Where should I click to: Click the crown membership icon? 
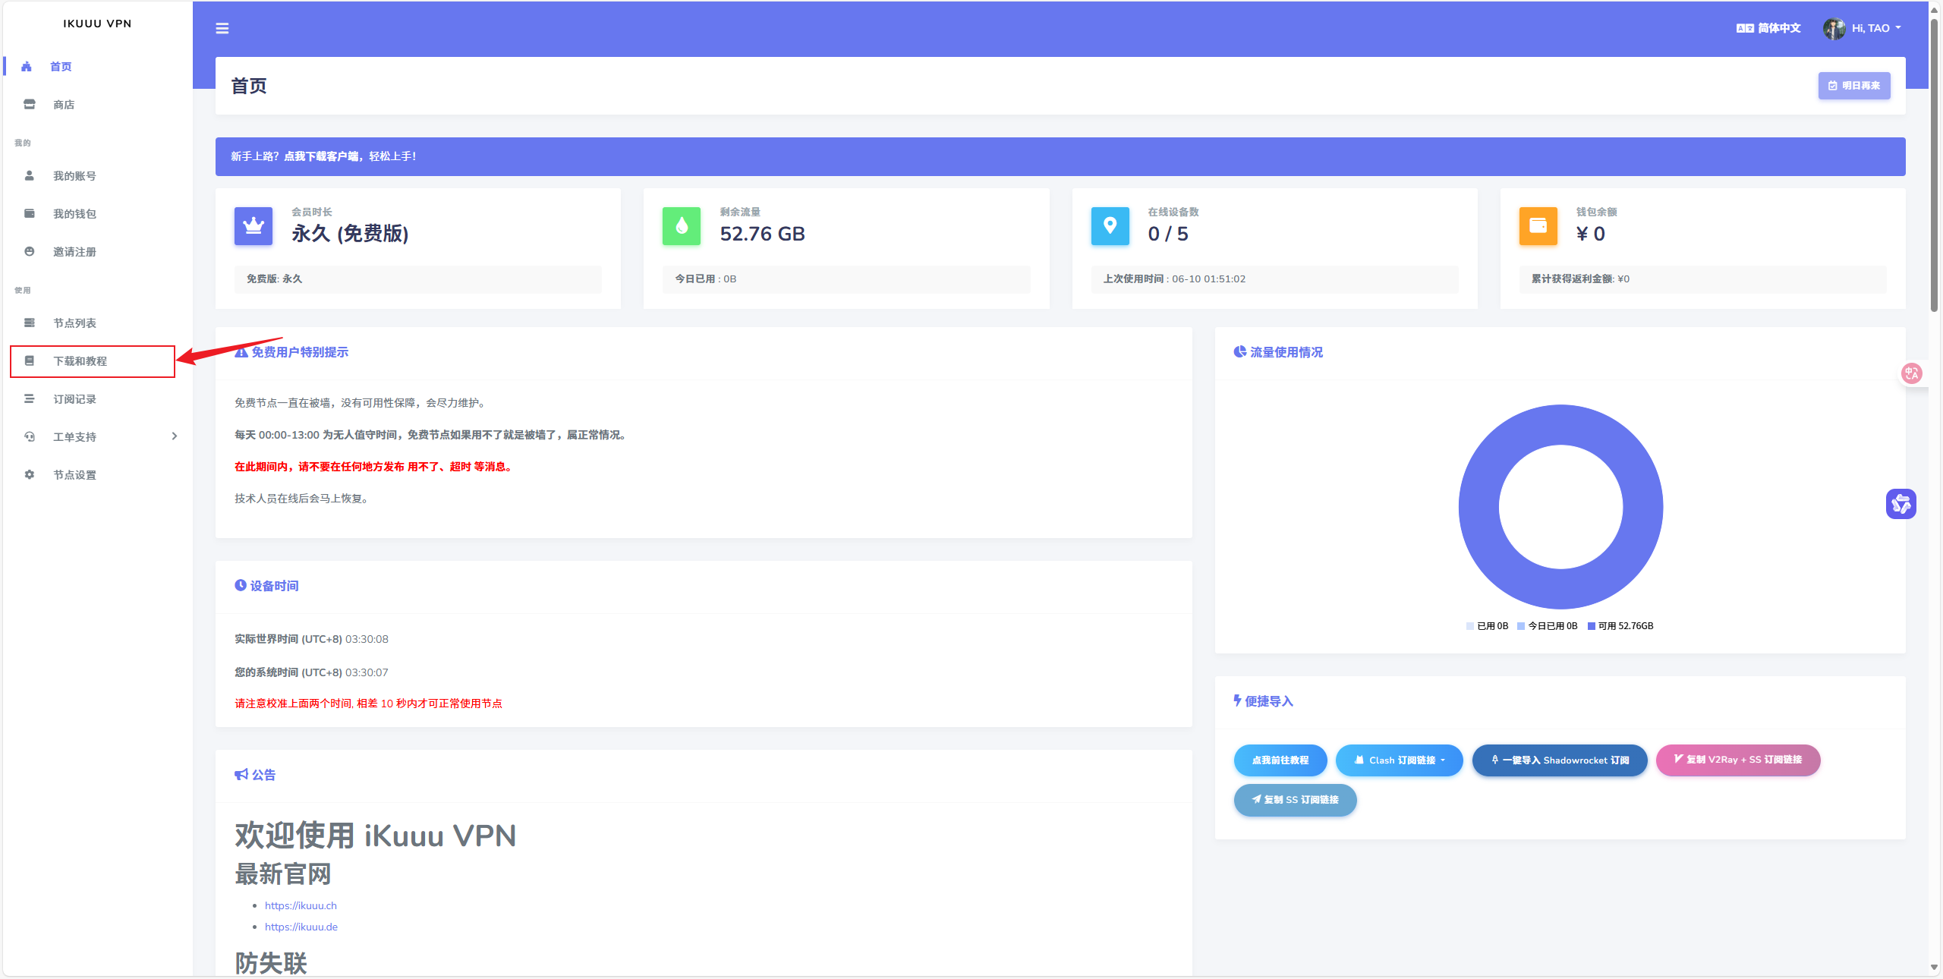click(254, 226)
